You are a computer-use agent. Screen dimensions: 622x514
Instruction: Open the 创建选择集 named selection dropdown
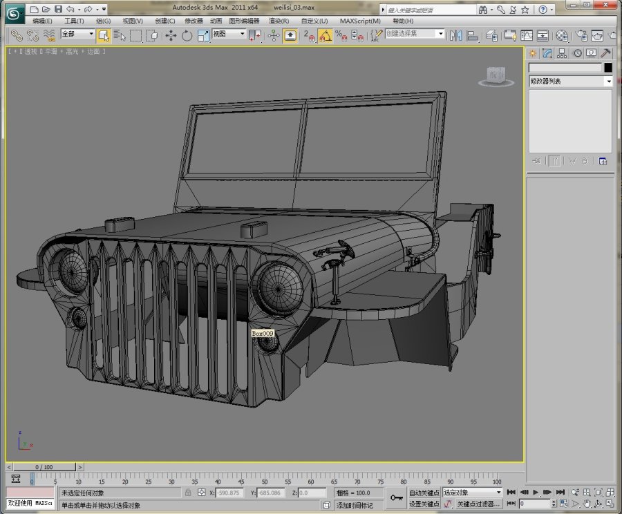415,34
